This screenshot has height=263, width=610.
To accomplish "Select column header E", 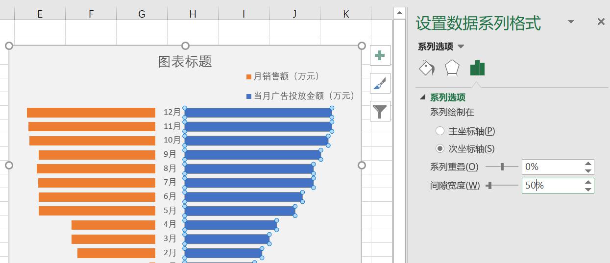I will coord(40,14).
